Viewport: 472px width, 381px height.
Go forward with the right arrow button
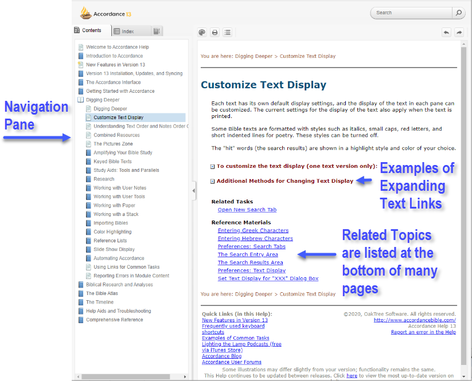point(459,33)
